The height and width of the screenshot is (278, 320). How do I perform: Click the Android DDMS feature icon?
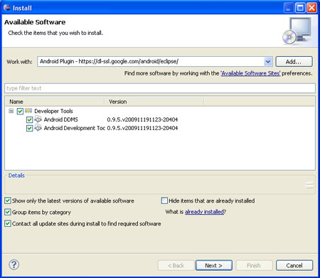point(38,119)
